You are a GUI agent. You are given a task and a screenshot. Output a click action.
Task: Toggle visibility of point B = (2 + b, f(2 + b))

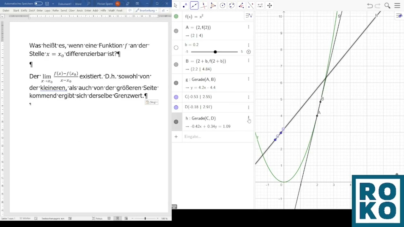pyautogui.click(x=176, y=65)
